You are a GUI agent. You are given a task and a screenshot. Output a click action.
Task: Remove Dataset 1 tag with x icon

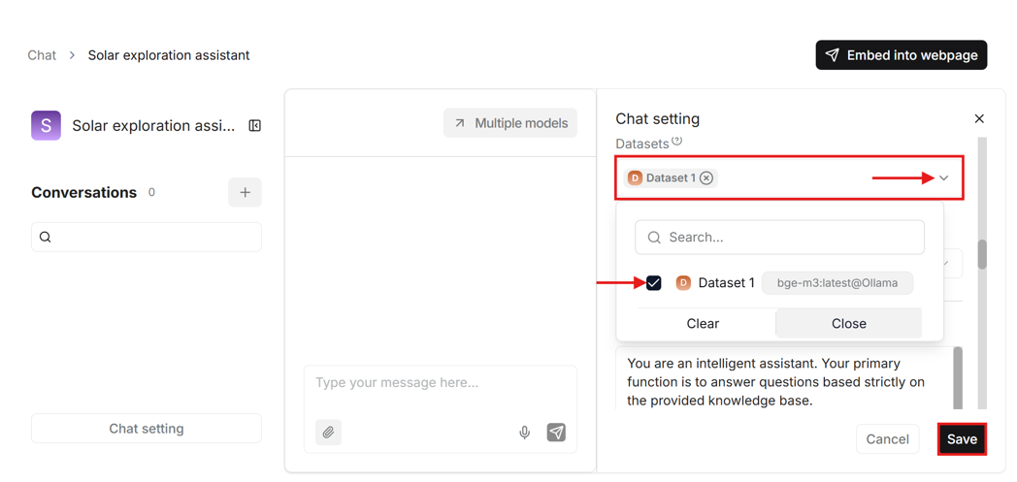pos(706,178)
